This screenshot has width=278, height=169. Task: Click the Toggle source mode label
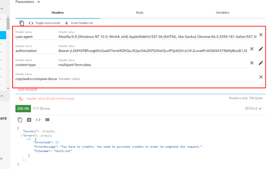pos(48,23)
